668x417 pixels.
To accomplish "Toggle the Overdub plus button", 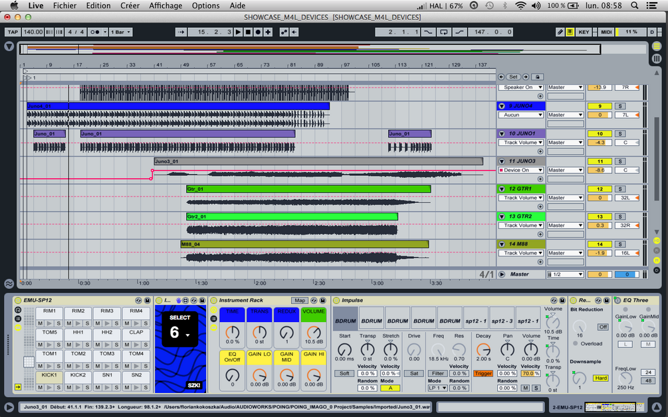I will [268, 32].
